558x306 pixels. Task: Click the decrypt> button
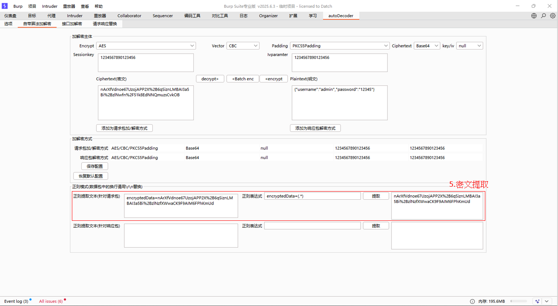coord(210,79)
